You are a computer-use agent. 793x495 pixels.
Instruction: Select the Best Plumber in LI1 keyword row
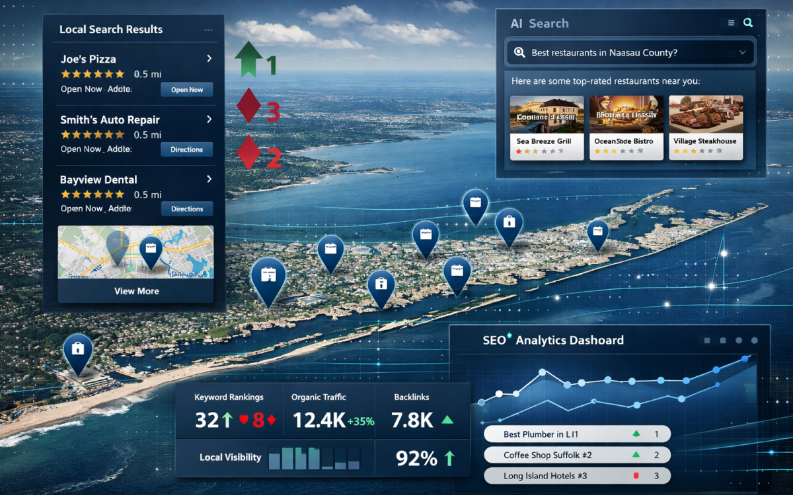pos(577,434)
